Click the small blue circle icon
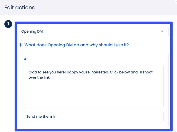Image resolution: width=177 pixels, height=132 pixels. coord(25,59)
